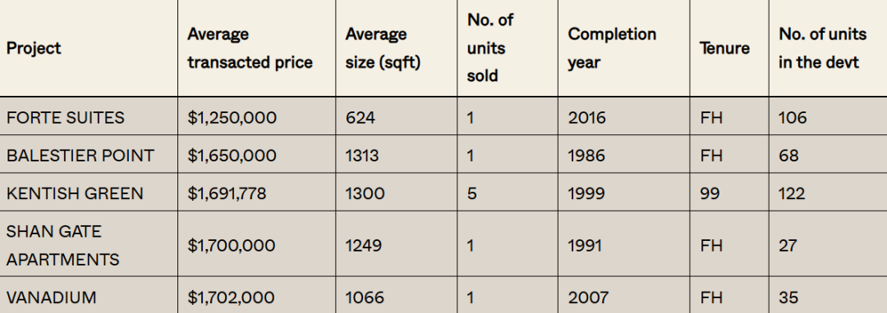This screenshot has width=887, height=313.
Task: Select the Average transacted price header
Action: coord(250,48)
